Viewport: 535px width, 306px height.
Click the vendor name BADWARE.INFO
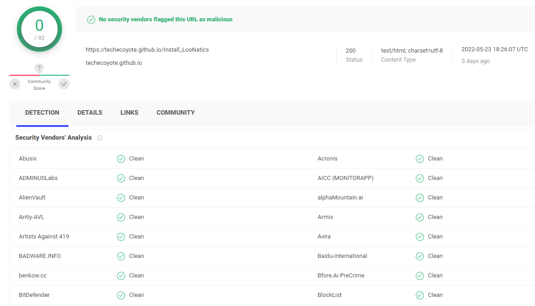click(40, 256)
